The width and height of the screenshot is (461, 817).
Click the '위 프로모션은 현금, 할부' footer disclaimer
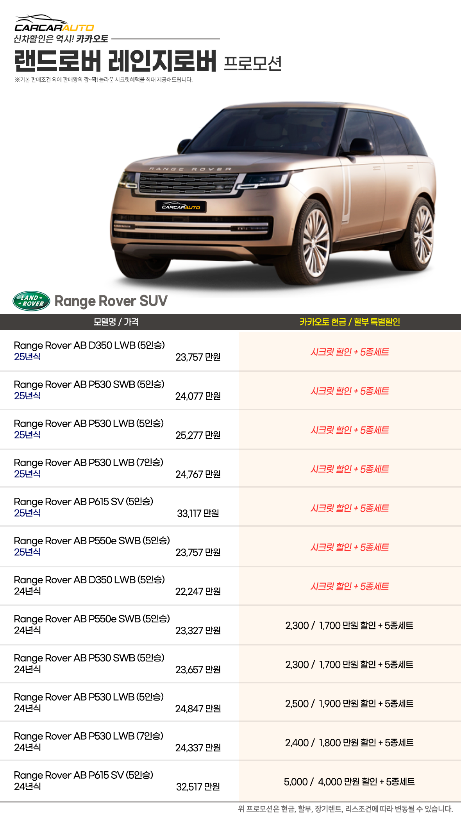[345, 809]
